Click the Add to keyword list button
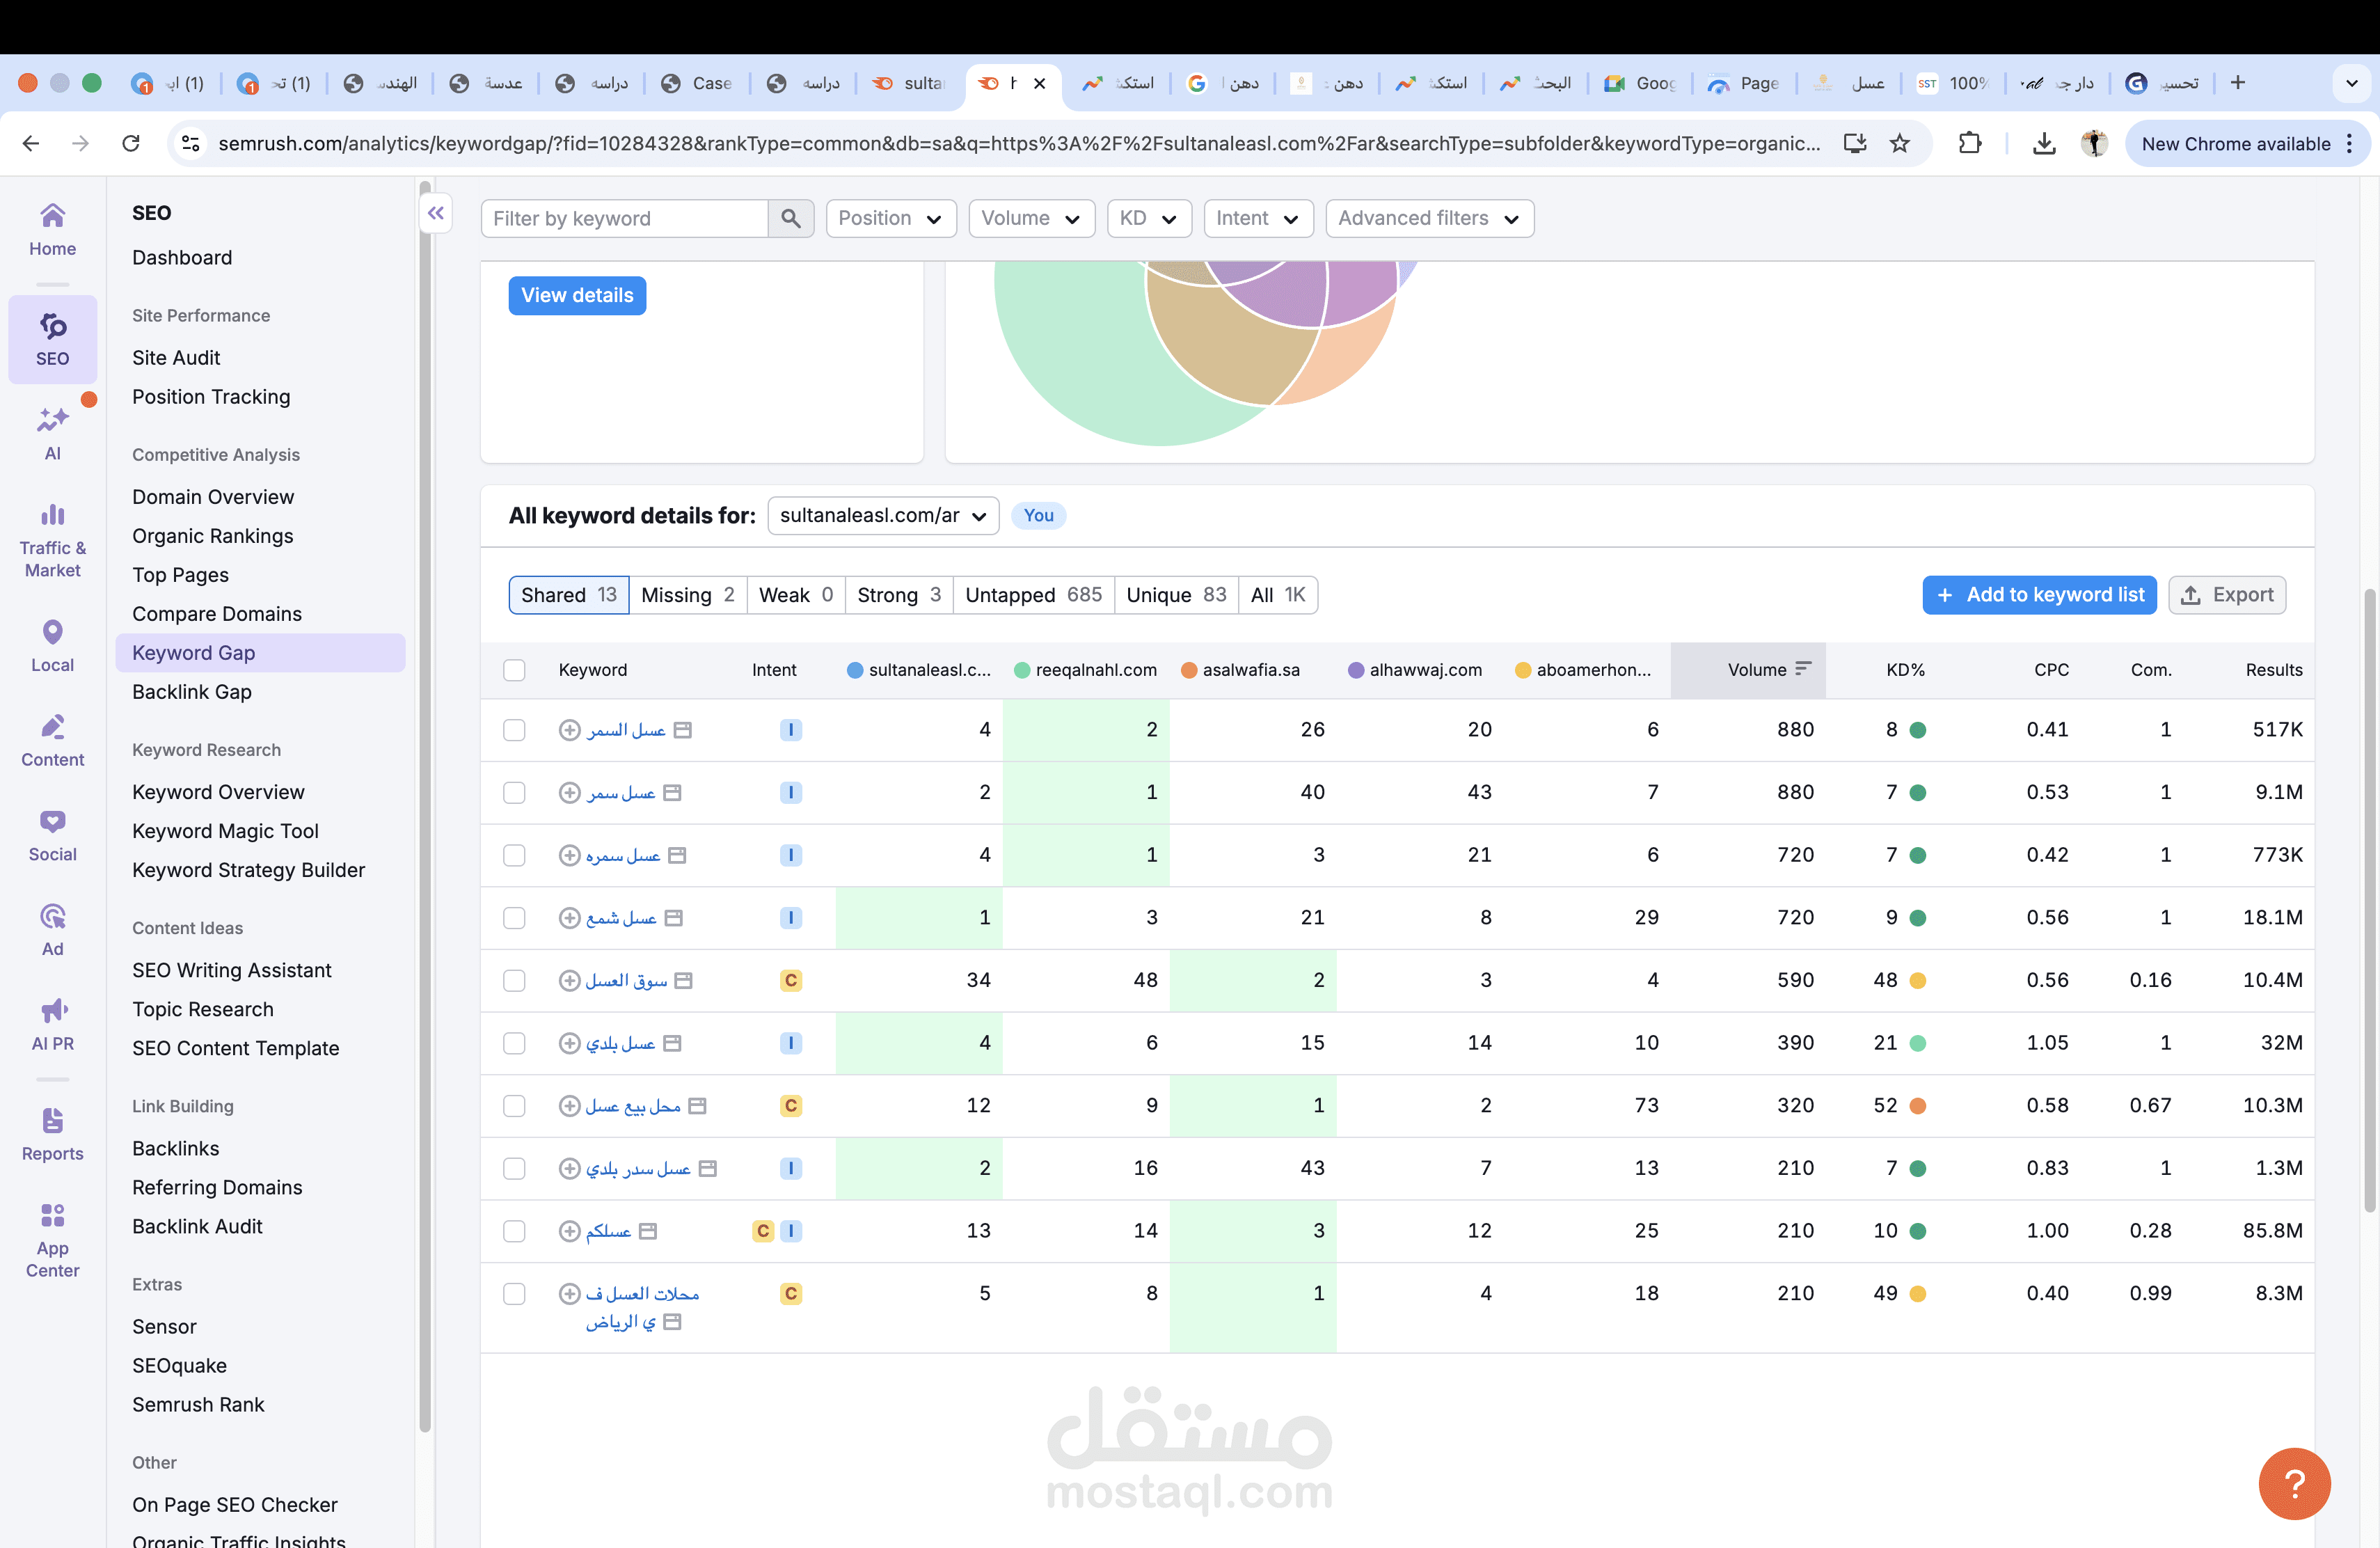This screenshot has width=2380, height=1548. [x=2038, y=595]
